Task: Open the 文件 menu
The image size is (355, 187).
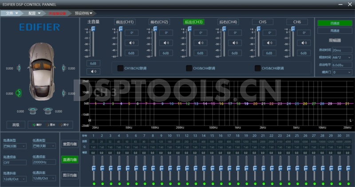Action: (x=12, y=13)
